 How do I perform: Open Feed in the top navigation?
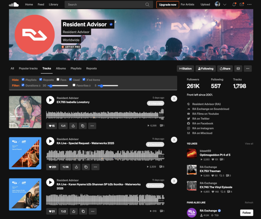(x=41, y=4)
